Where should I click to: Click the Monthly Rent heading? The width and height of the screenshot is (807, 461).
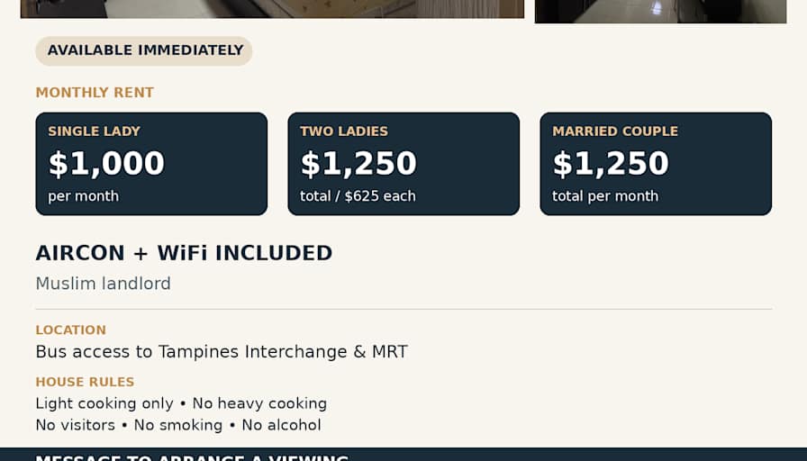tap(95, 93)
